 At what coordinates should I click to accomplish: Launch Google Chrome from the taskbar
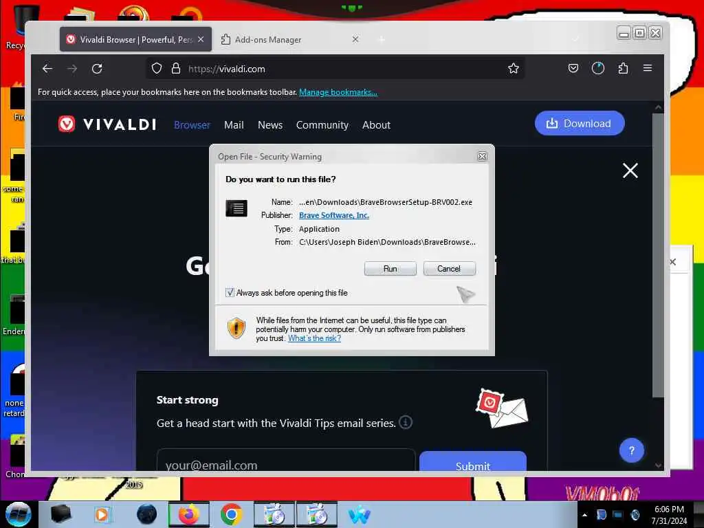coord(231,514)
